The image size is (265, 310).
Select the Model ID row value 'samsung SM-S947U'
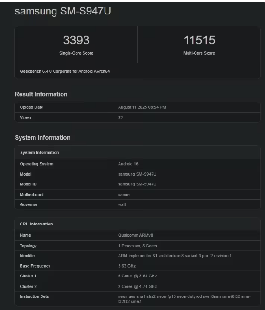(x=137, y=184)
